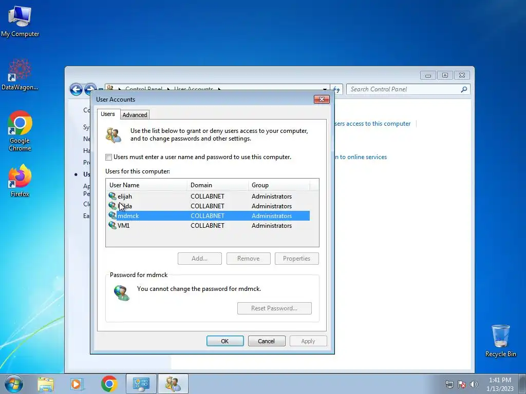Click the taskbar clock showing 1:41 PM
This screenshot has height=394, width=526.
499,384
